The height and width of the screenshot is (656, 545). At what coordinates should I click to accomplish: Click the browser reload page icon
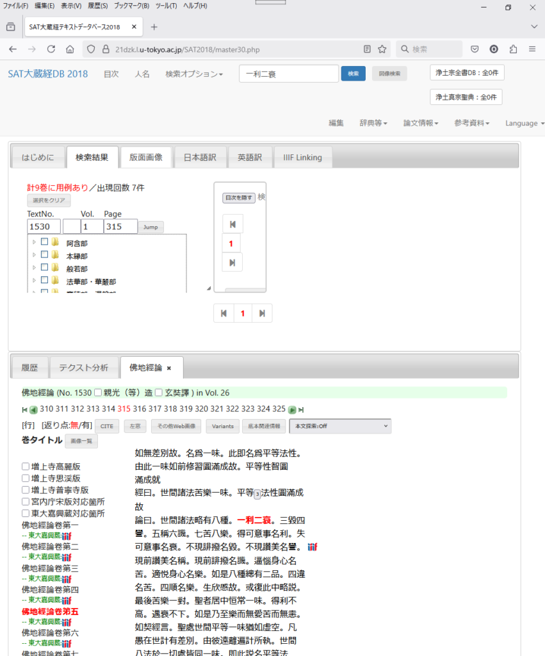click(51, 49)
